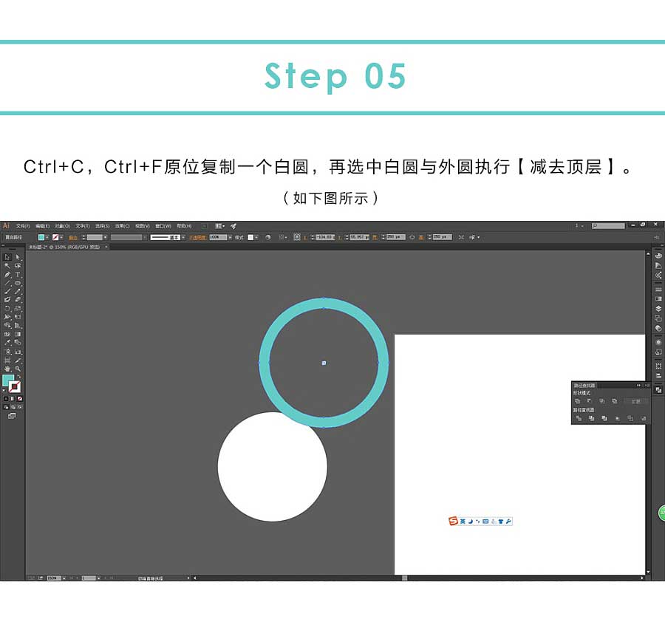This screenshot has width=665, height=639.
Task: Select the Type tool
Action: pos(18,274)
